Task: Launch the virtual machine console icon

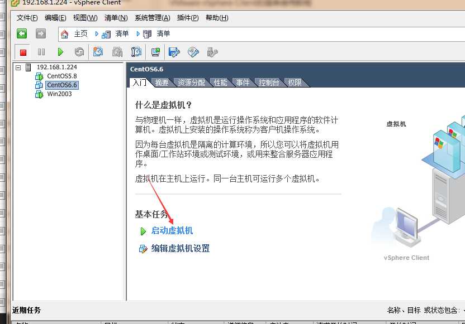Action: click(x=155, y=52)
